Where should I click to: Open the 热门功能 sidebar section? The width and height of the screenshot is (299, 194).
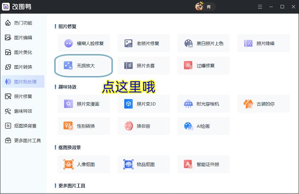click(x=23, y=23)
